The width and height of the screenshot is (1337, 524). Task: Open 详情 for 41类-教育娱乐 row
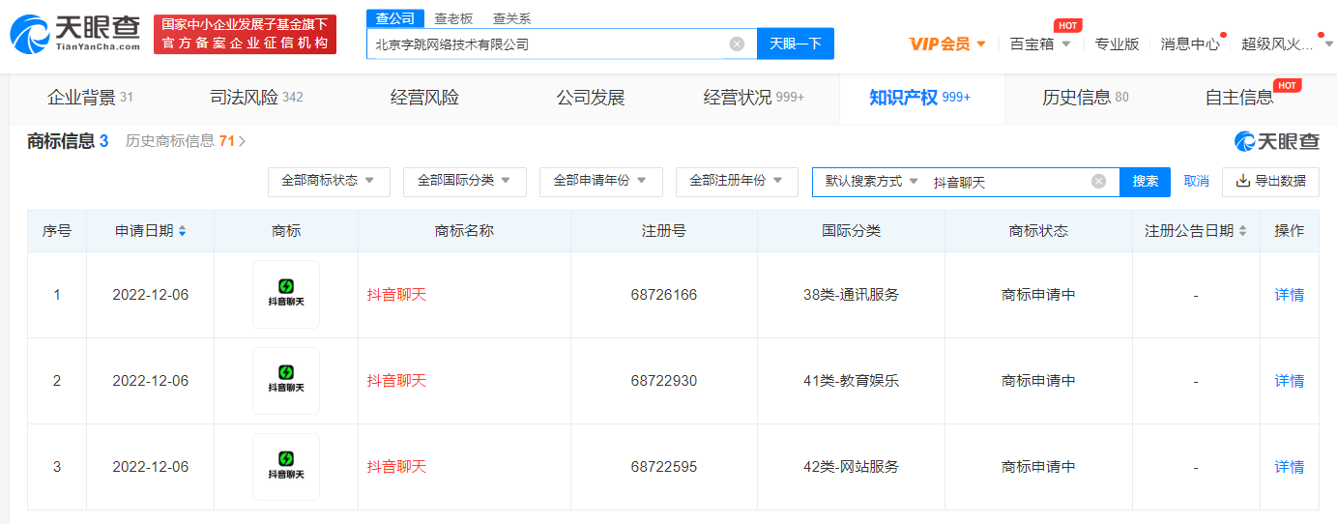(x=1289, y=381)
